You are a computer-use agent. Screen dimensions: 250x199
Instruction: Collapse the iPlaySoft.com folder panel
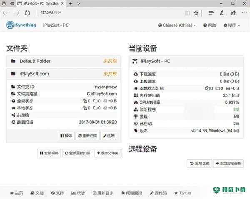(x=64, y=74)
